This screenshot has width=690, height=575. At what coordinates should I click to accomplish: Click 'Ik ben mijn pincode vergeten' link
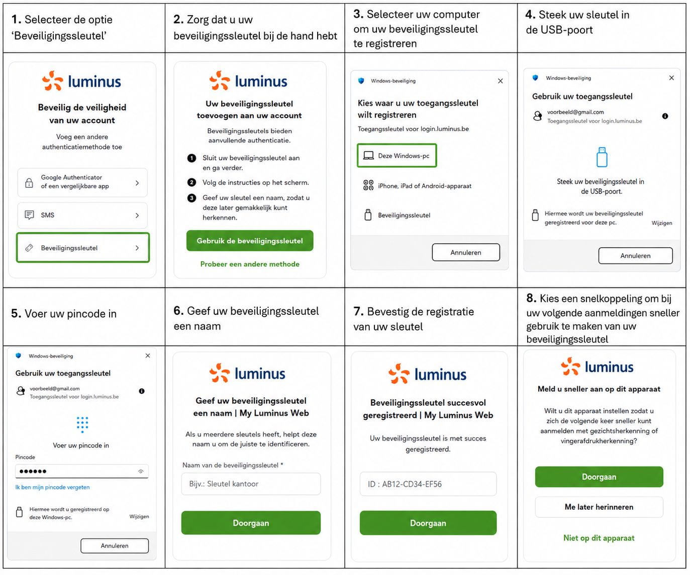click(x=52, y=487)
